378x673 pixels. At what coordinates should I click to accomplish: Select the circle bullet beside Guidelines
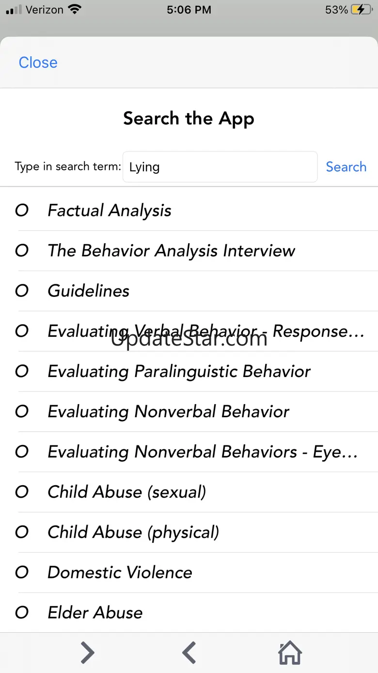click(22, 291)
